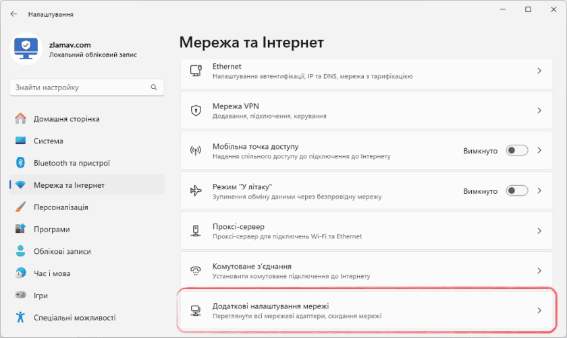Minimize the Settings window

pyautogui.click(x=503, y=9)
